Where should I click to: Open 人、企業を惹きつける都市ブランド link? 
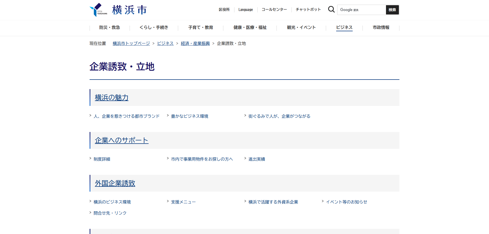click(x=127, y=116)
